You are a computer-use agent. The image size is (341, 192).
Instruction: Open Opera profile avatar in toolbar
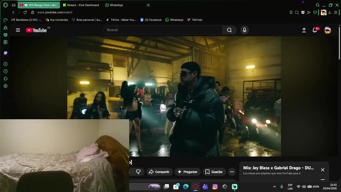[323, 12]
